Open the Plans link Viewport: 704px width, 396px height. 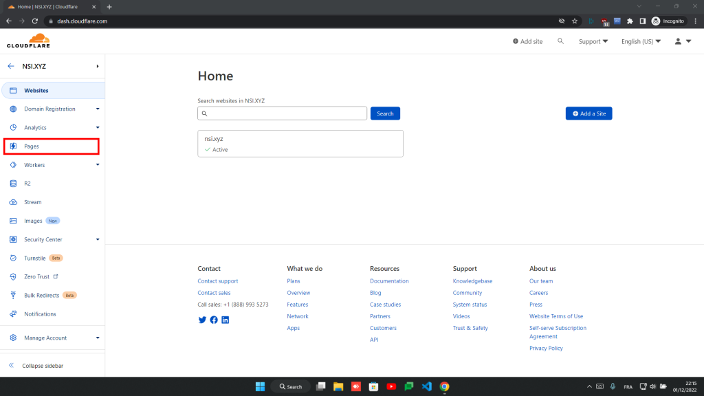293,281
